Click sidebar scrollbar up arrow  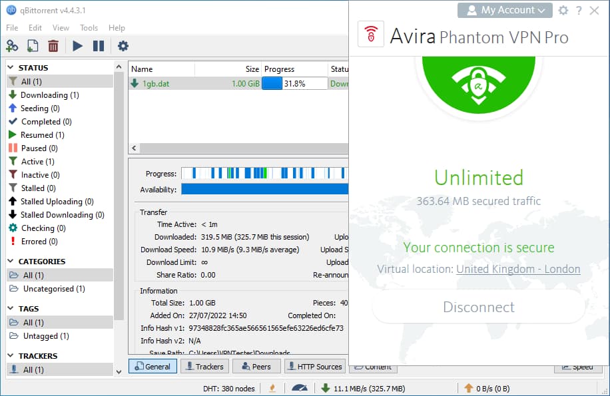[119, 67]
